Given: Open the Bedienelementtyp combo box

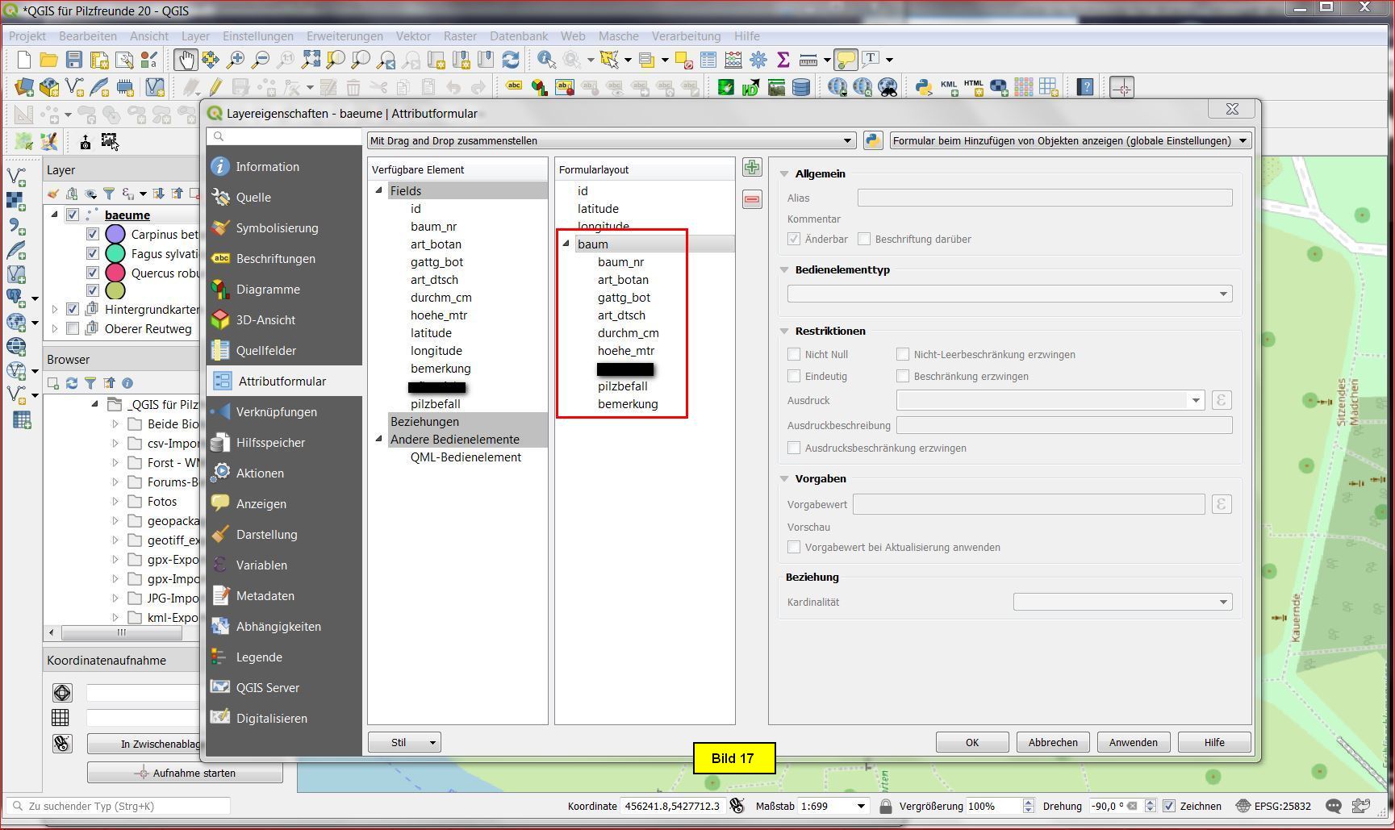Looking at the screenshot, I should point(1009,294).
